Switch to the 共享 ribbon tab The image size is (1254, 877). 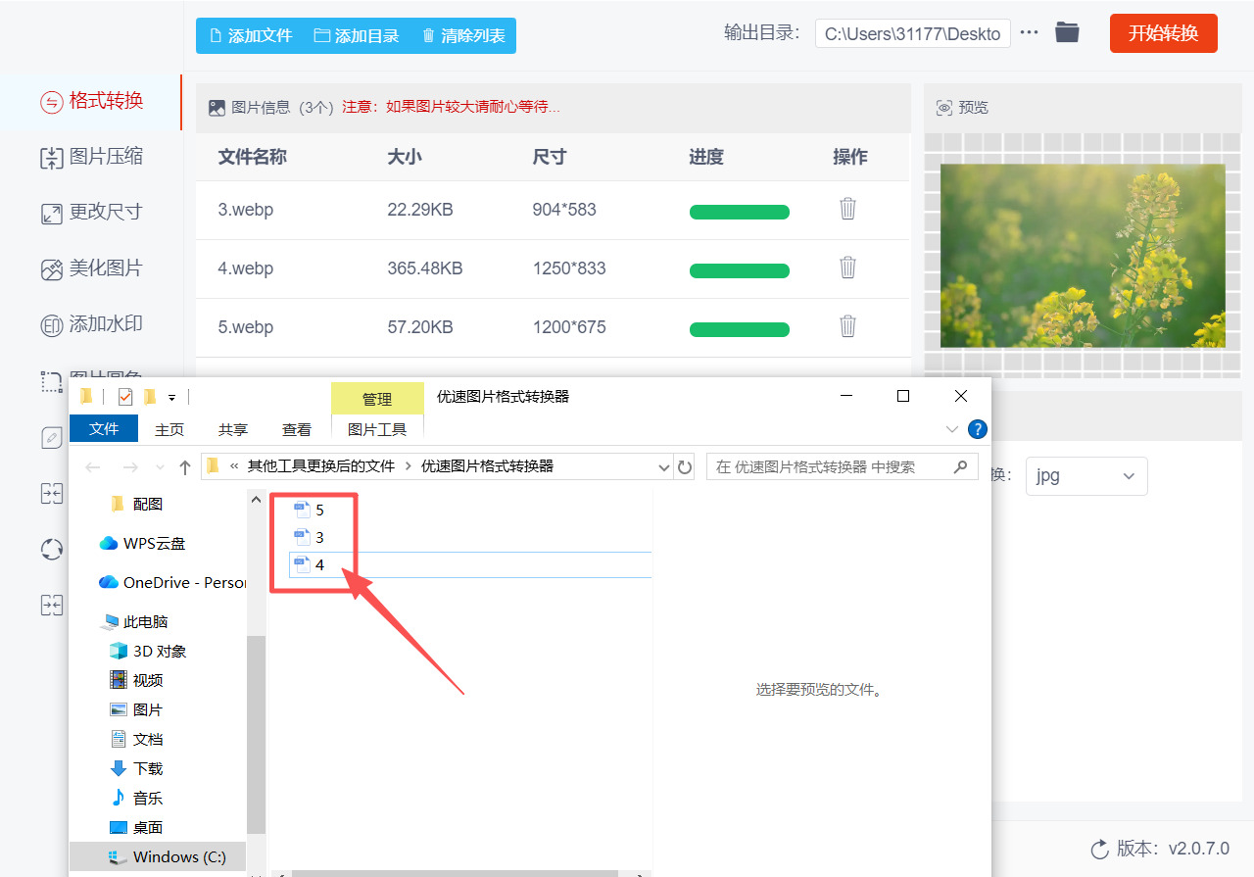(x=233, y=429)
